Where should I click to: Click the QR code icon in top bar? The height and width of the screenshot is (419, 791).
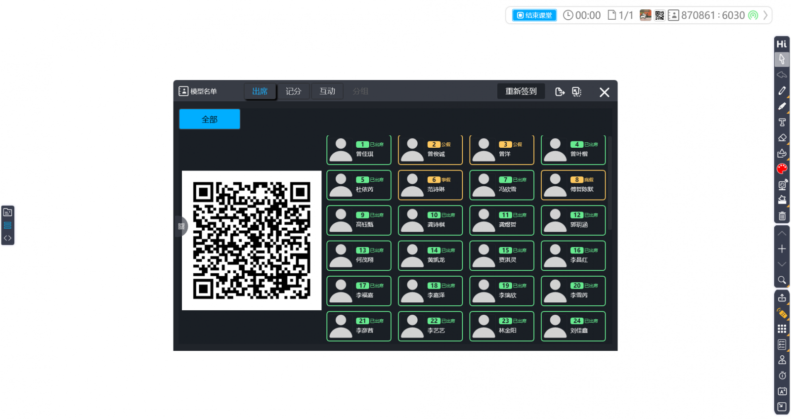[x=659, y=15]
